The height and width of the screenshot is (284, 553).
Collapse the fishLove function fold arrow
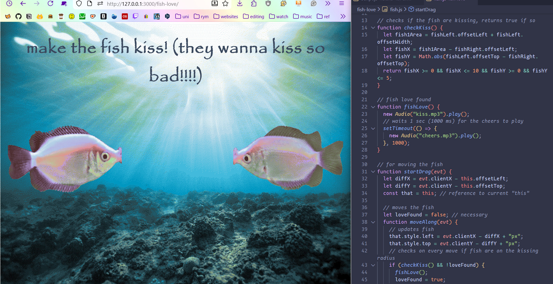pos(373,107)
